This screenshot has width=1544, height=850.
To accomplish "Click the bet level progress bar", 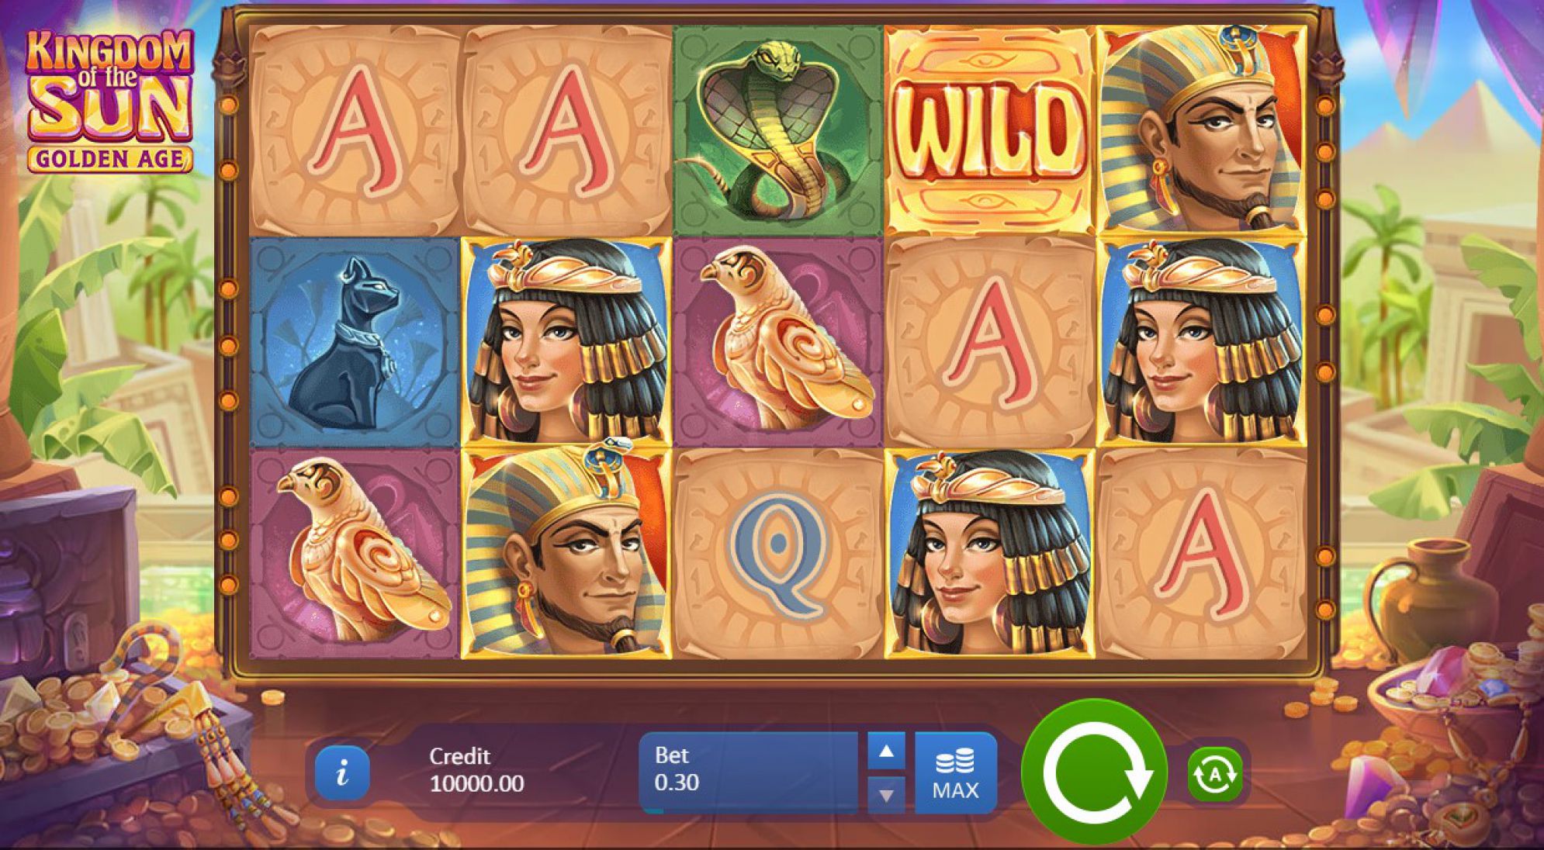I will tap(748, 810).
